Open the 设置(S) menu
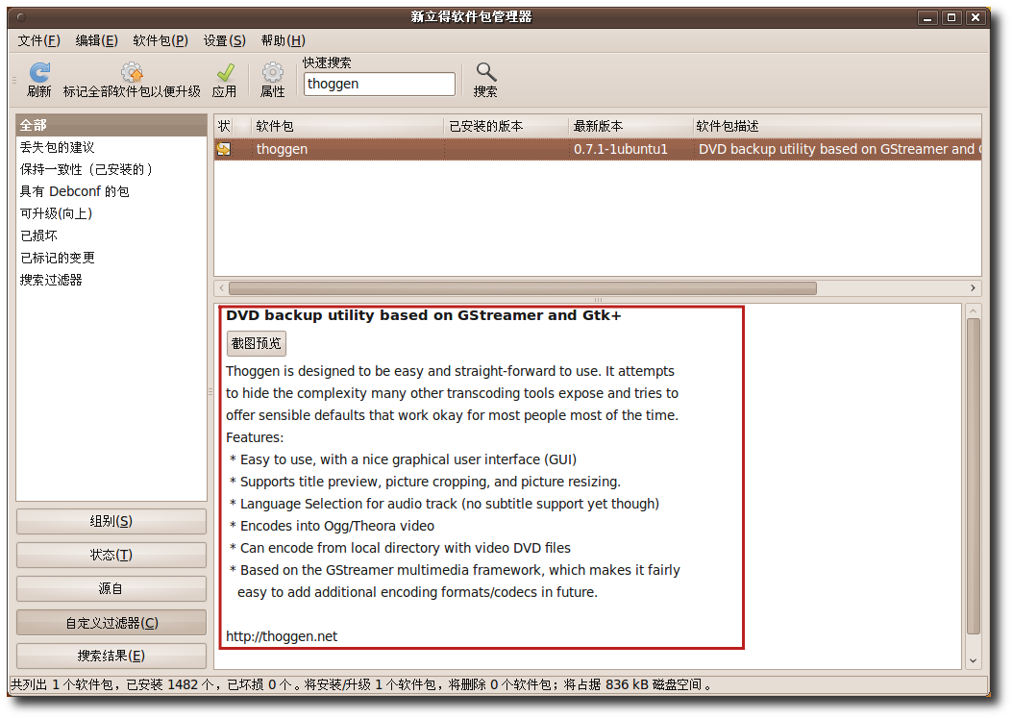The image size is (1013, 719). tap(225, 40)
